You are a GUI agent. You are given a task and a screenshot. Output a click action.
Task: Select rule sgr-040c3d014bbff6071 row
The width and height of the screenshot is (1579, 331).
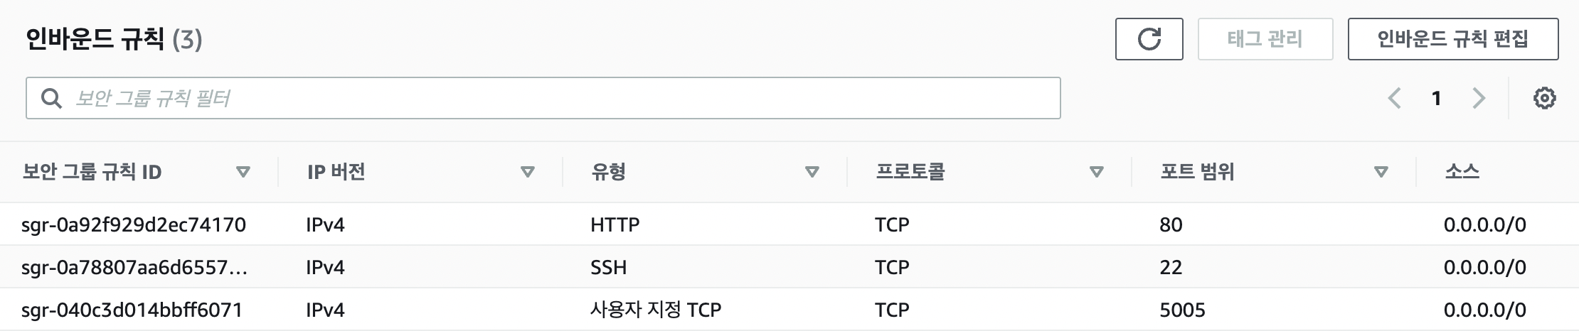789,310
